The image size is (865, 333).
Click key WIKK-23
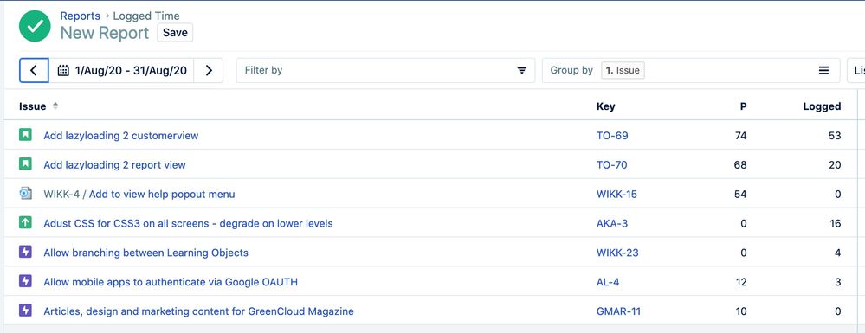pos(617,253)
